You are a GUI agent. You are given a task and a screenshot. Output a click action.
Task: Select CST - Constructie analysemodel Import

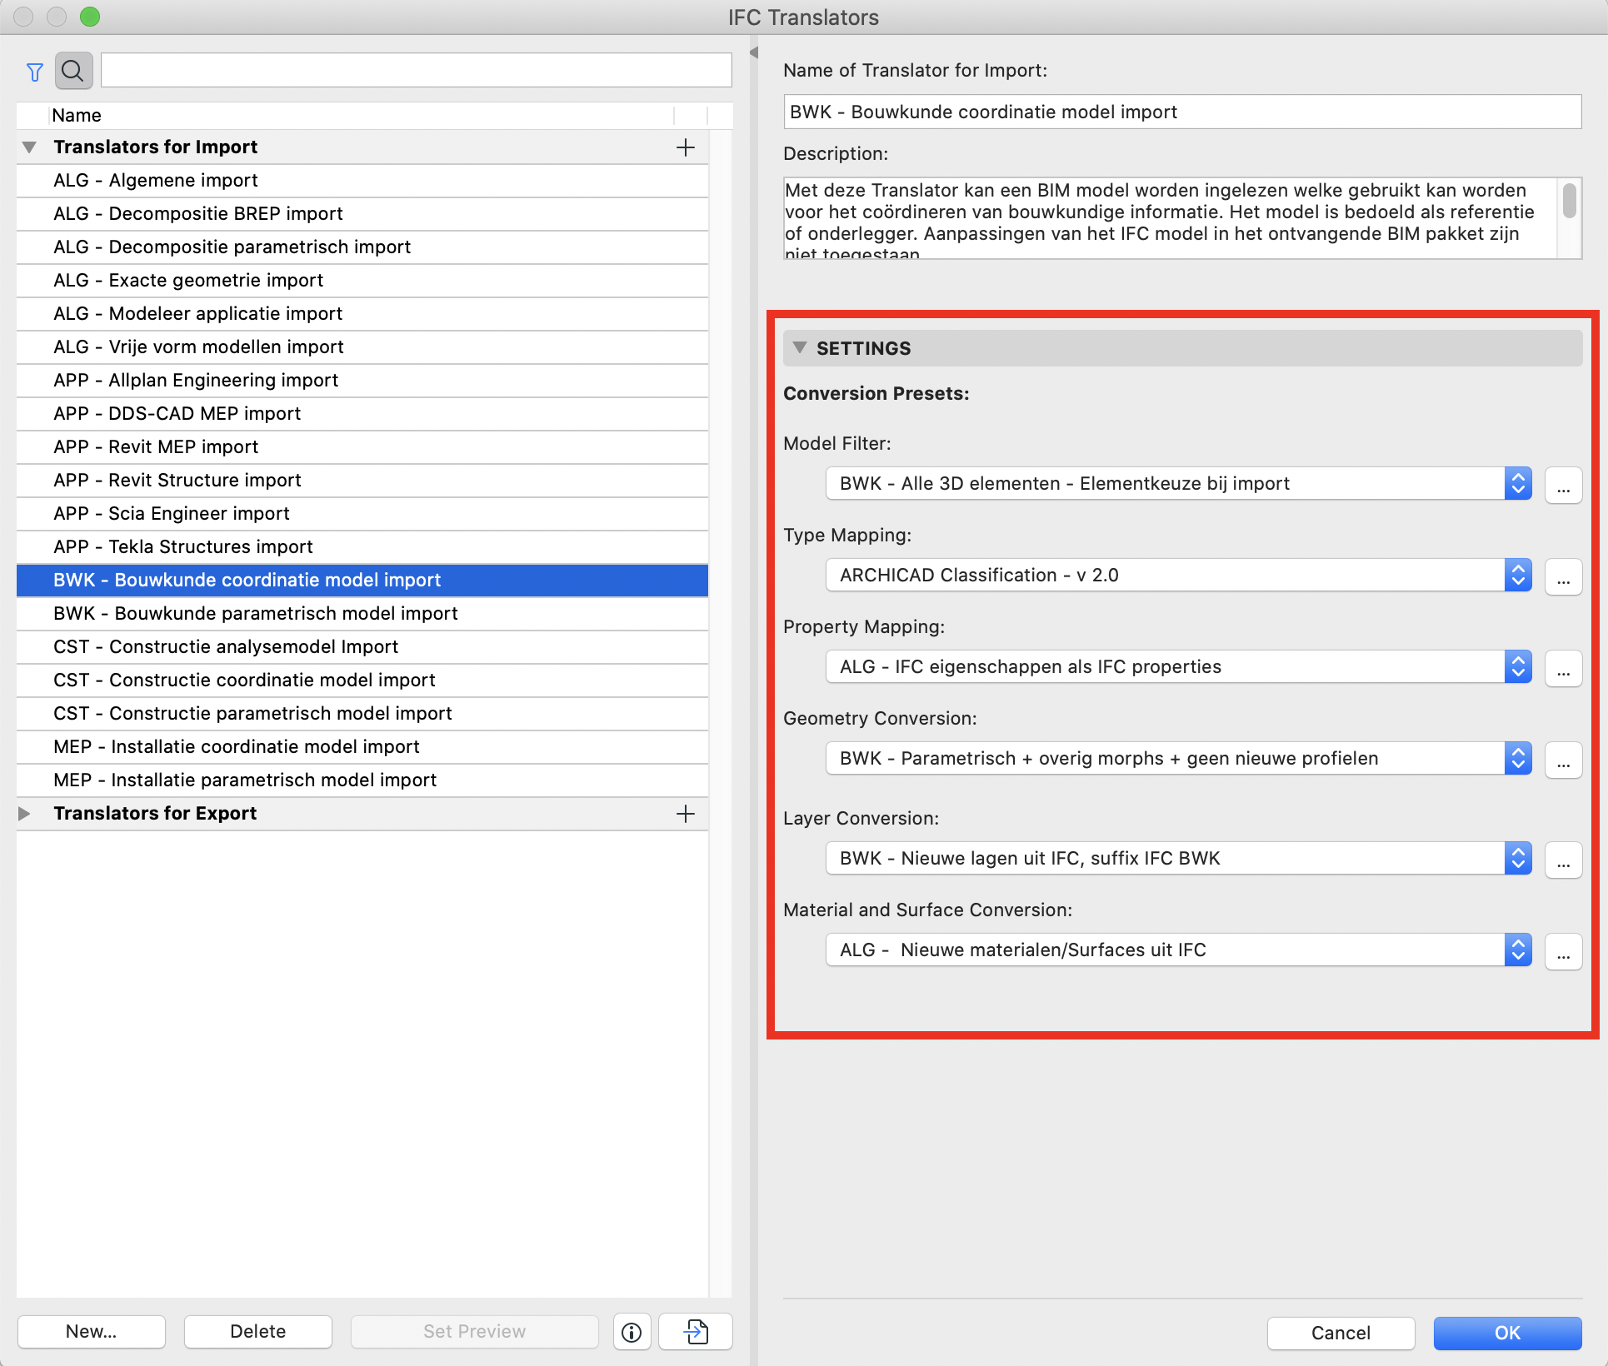pyautogui.click(x=362, y=647)
